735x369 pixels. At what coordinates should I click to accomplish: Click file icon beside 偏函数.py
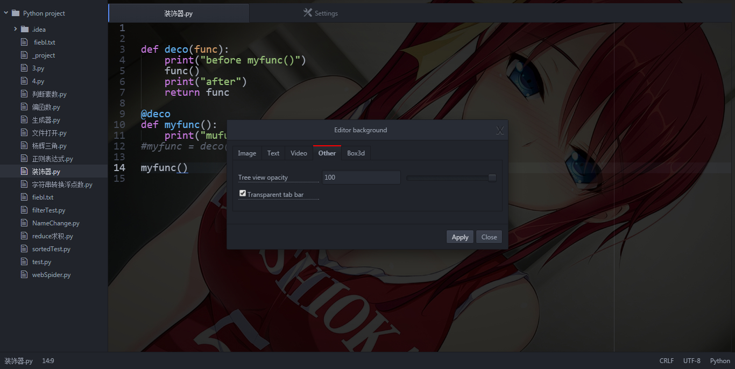coord(24,107)
